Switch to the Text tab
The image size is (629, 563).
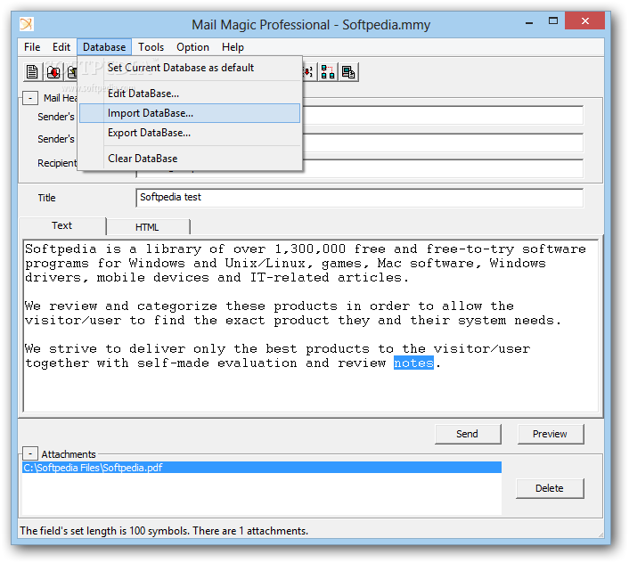click(x=62, y=225)
